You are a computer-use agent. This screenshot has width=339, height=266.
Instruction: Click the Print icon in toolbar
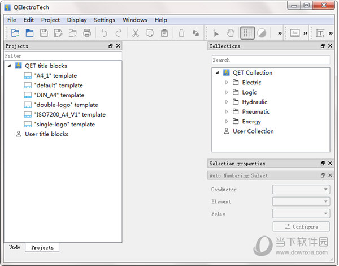[87, 33]
